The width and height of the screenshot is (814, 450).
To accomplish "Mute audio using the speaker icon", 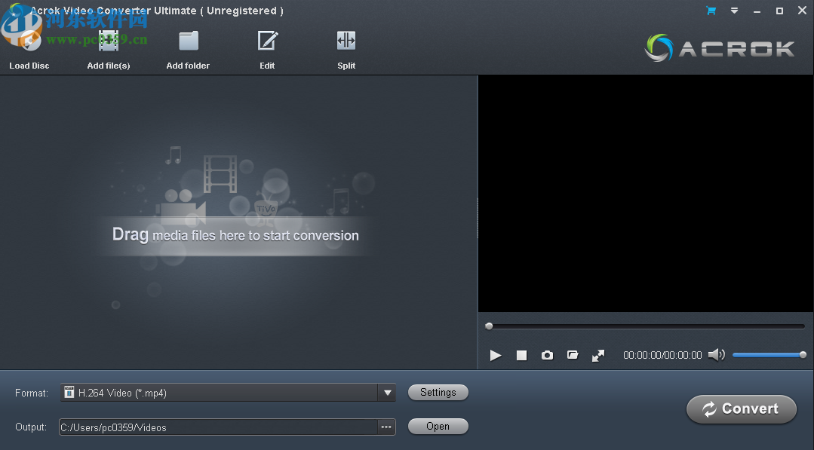I will 716,354.
